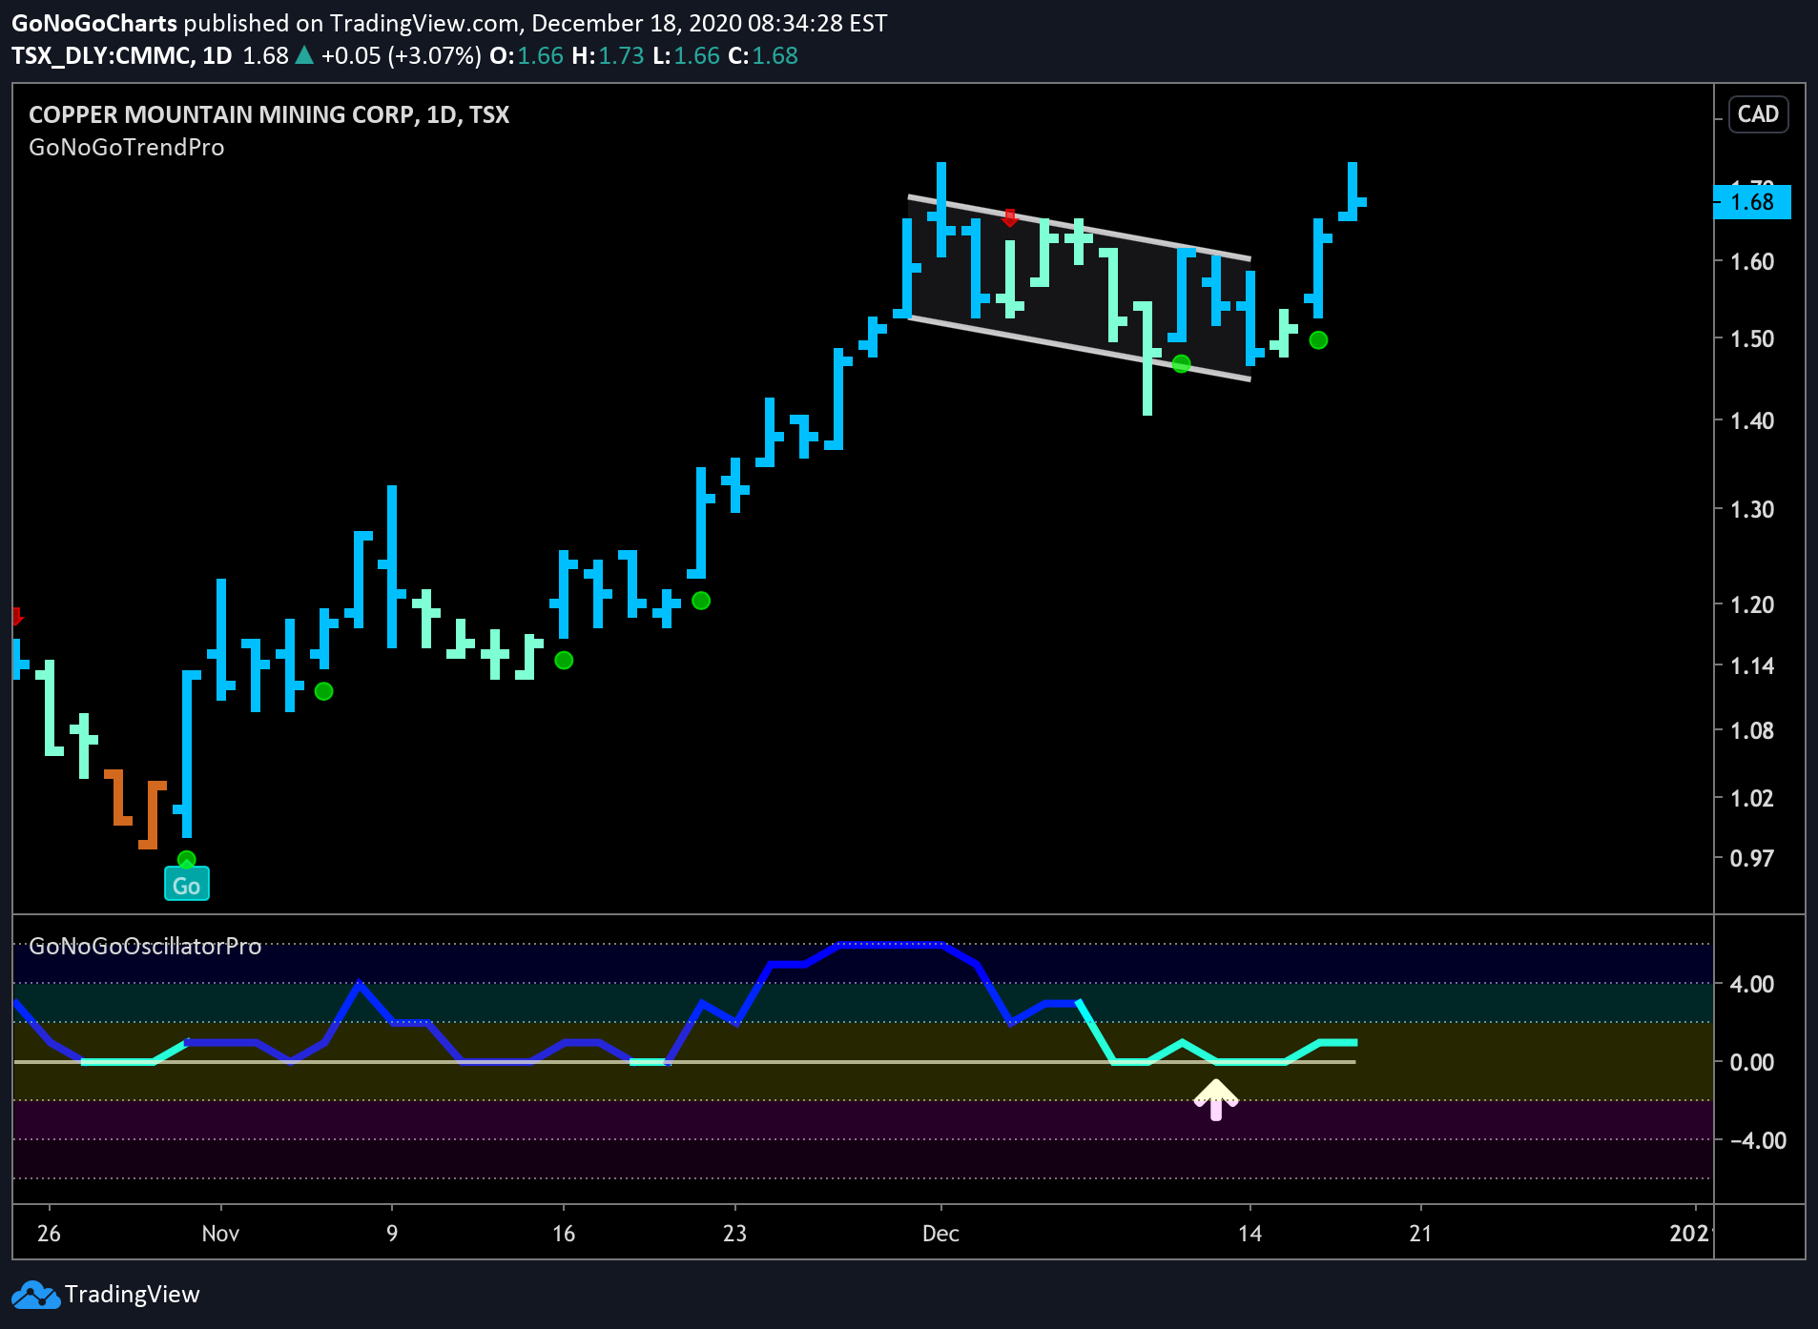The image size is (1818, 1329).
Task: Click the Dec date axis label
Action: 940,1234
